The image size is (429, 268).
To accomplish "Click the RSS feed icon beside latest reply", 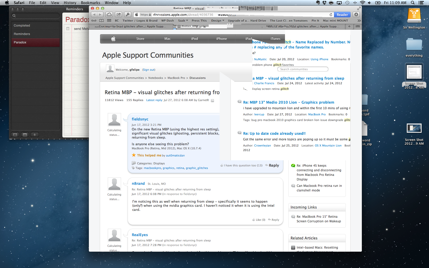I will coord(212,100).
